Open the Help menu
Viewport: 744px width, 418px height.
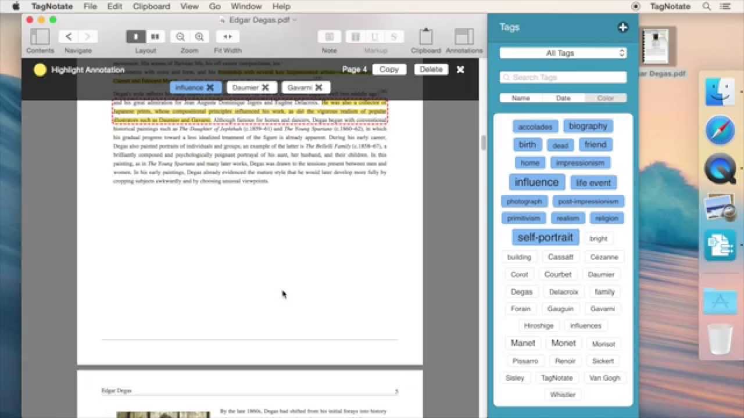click(281, 6)
